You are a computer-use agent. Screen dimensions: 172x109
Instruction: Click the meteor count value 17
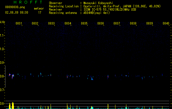[40, 13]
